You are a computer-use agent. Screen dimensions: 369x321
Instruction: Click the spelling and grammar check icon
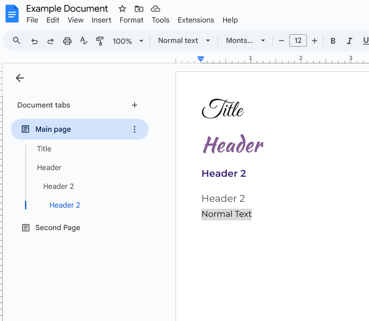point(83,41)
